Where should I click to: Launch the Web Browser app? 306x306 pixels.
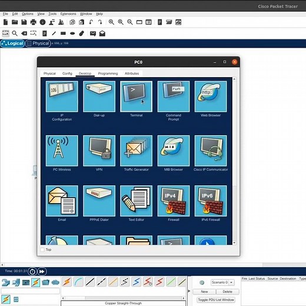211,97
